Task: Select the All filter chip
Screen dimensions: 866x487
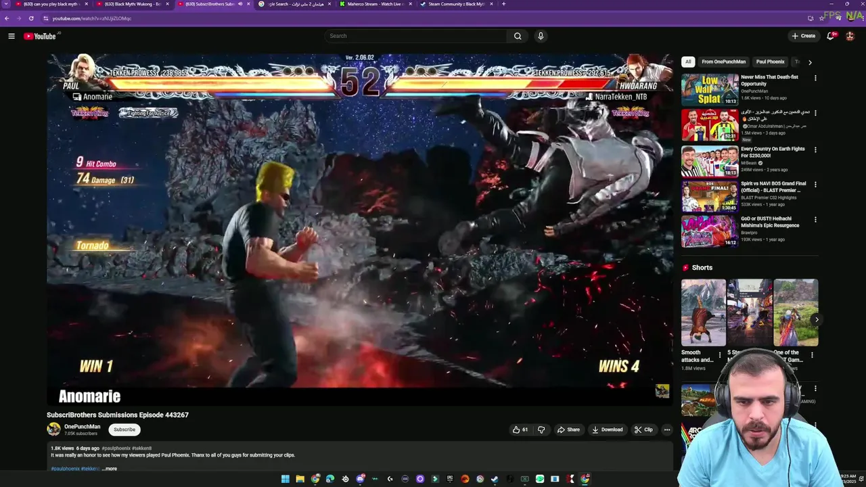Action: click(688, 62)
